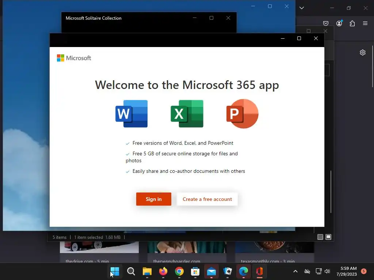
Task: Open the Mail app on taskbar
Action: tap(211, 271)
